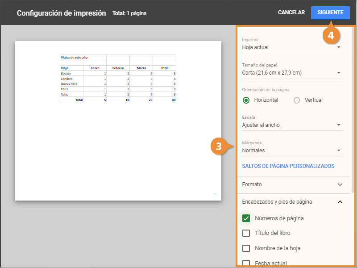Screen dimensions: 357x268
Task: Click the Saltos de página personalizados link
Action: 288,166
